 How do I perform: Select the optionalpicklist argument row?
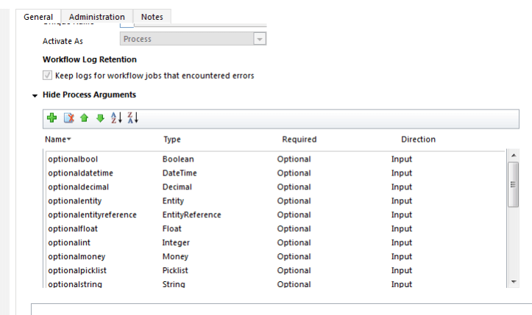(x=275, y=270)
